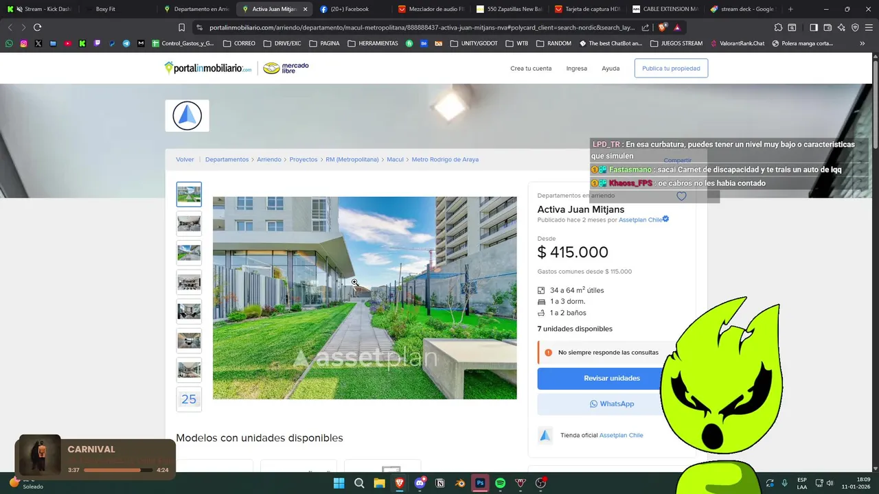The width and height of the screenshot is (879, 494).
Task: Select the fourth gallery thumbnail
Action: tap(189, 282)
